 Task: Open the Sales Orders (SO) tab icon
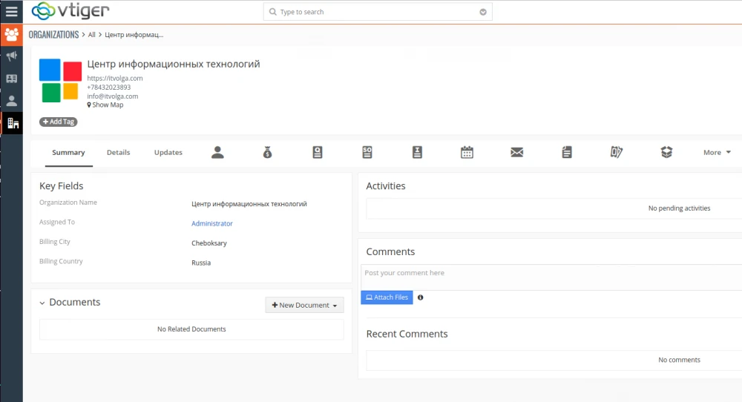tap(367, 152)
